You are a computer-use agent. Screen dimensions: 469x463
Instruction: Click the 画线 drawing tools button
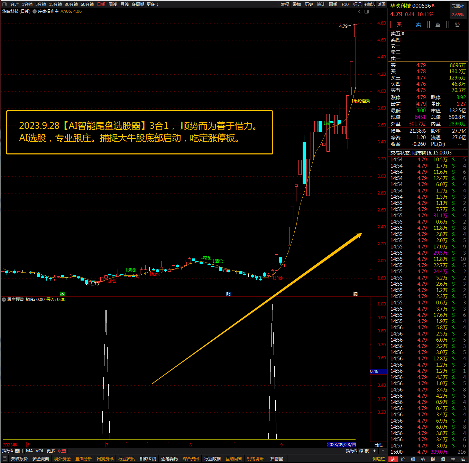pyautogui.click(x=333, y=4)
